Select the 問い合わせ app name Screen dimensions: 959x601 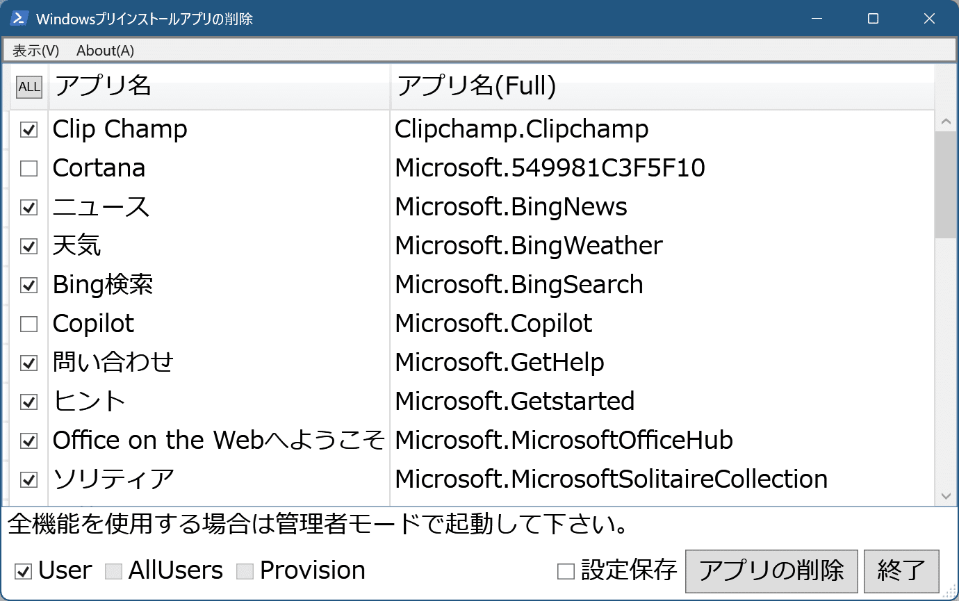113,363
